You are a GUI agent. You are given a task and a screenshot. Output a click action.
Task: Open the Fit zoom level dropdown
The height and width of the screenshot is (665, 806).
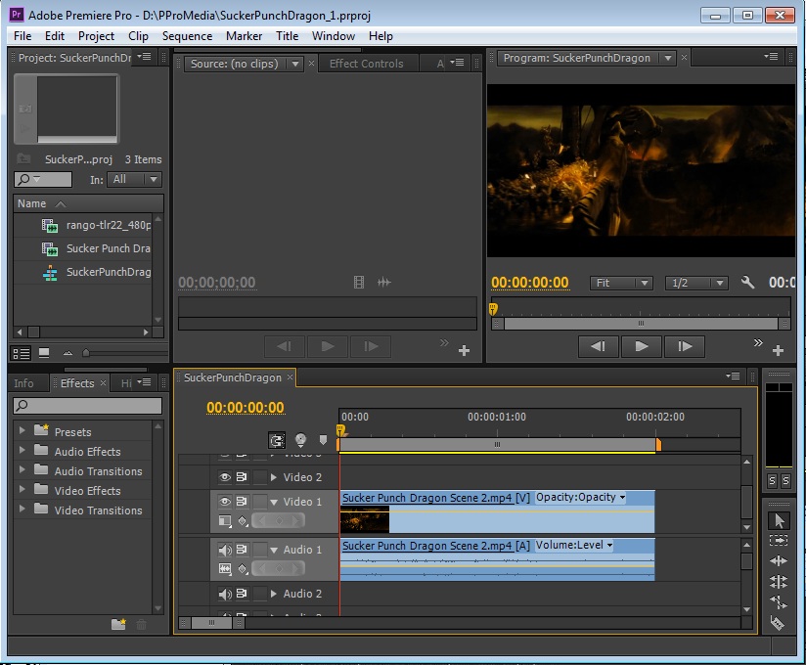pyautogui.click(x=621, y=283)
